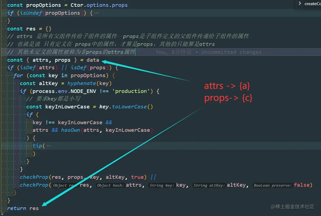Click the 'tip' function name
This screenshot has width=321, height=216.
click(37, 146)
